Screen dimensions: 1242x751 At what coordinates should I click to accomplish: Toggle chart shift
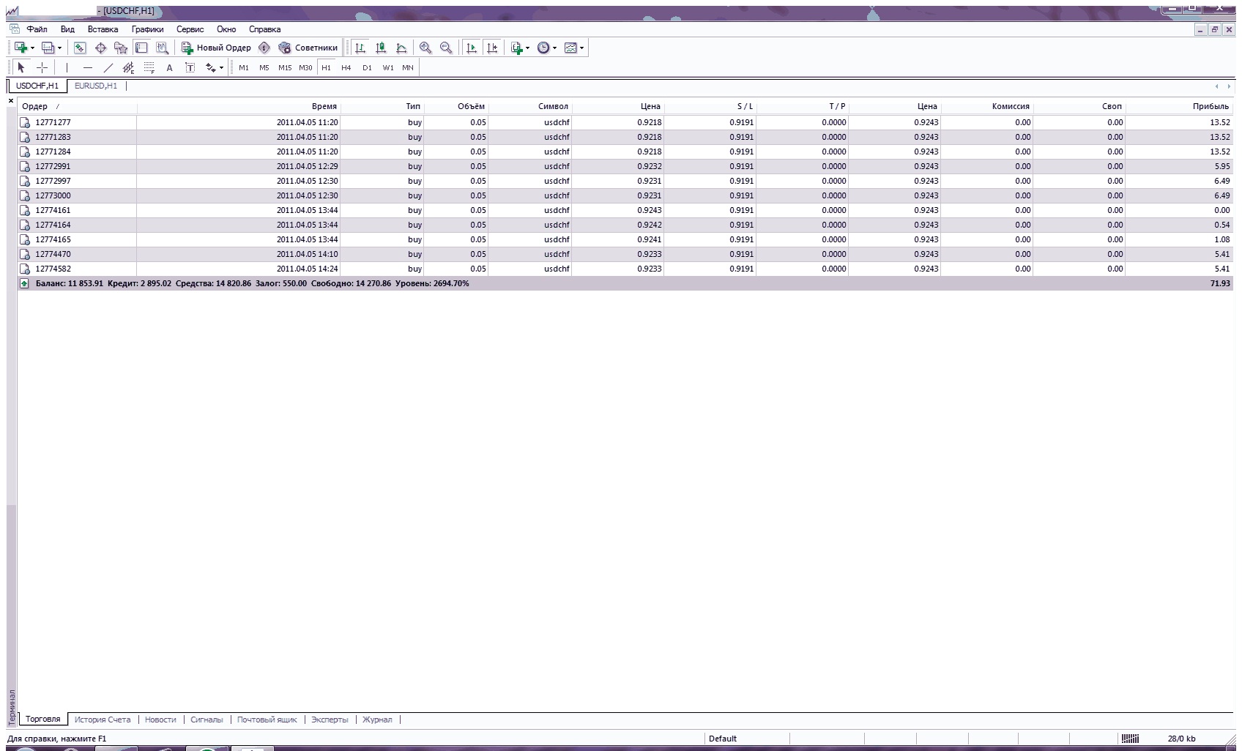(x=492, y=48)
